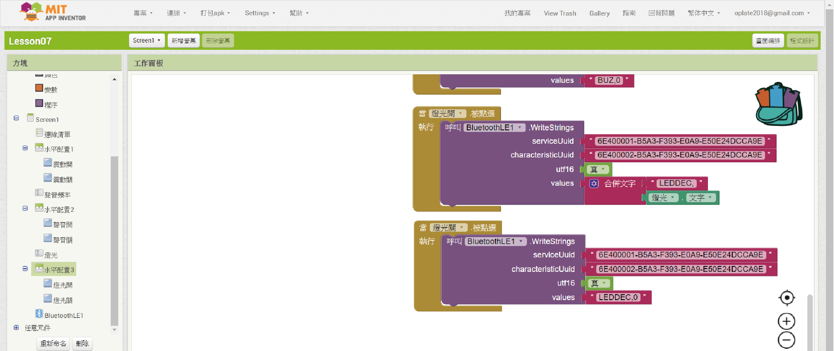Zoom in with the plus icon
The height and width of the screenshot is (351, 834).
[786, 321]
